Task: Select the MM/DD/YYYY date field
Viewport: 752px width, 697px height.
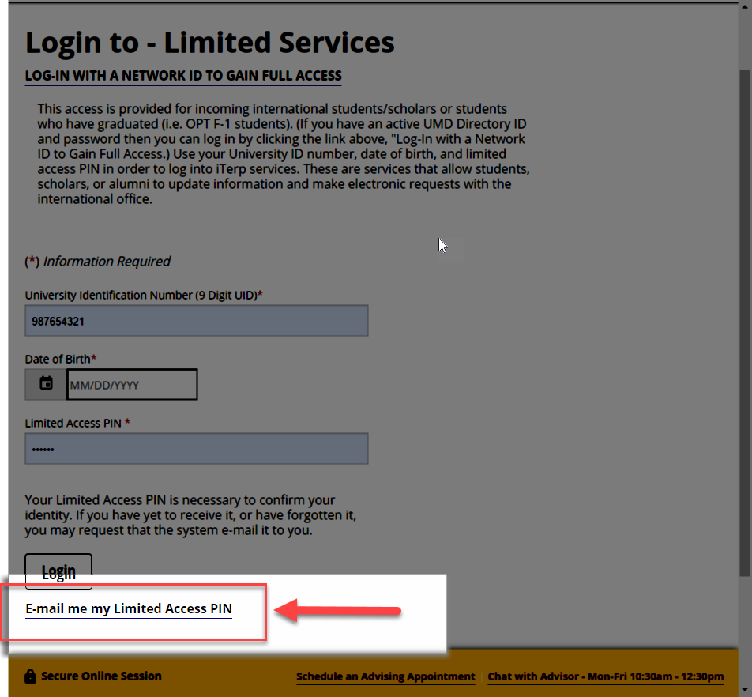Action: (x=131, y=384)
